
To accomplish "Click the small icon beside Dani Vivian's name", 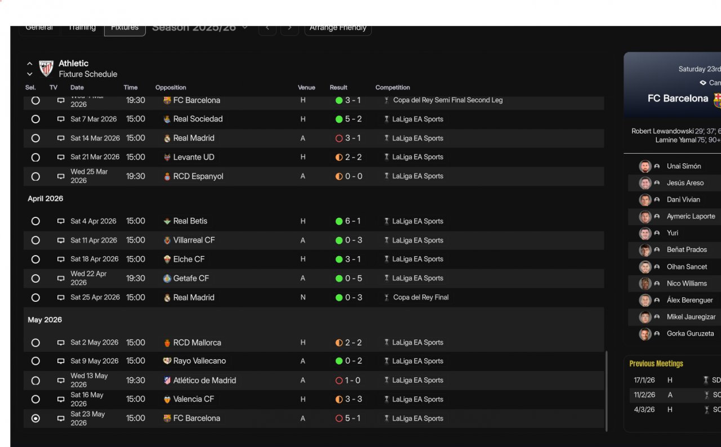I will [x=657, y=200].
